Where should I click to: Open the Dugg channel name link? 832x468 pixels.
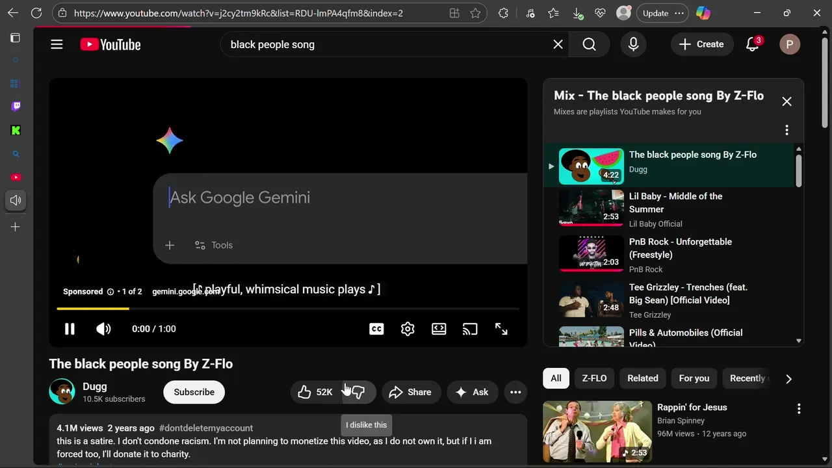tap(95, 386)
